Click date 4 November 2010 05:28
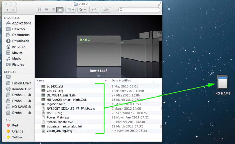This screenshot has width=235, height=144. click(129, 131)
